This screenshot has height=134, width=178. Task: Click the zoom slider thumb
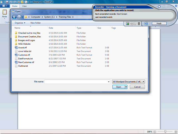tap(165, 131)
